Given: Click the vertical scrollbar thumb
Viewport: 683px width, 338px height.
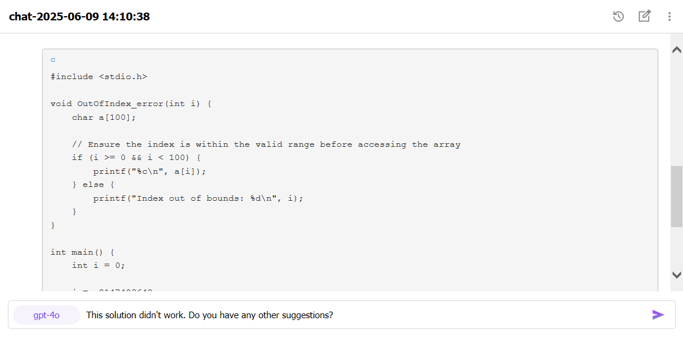Looking at the screenshot, I should coord(676,197).
